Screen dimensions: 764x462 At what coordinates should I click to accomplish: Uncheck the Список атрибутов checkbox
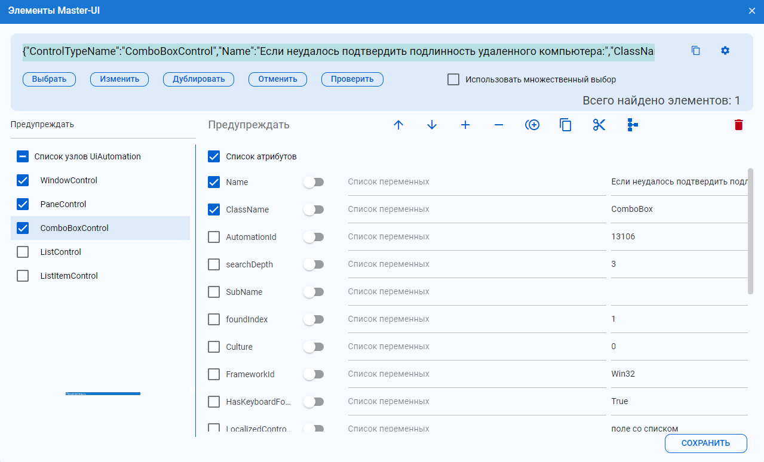(x=214, y=156)
